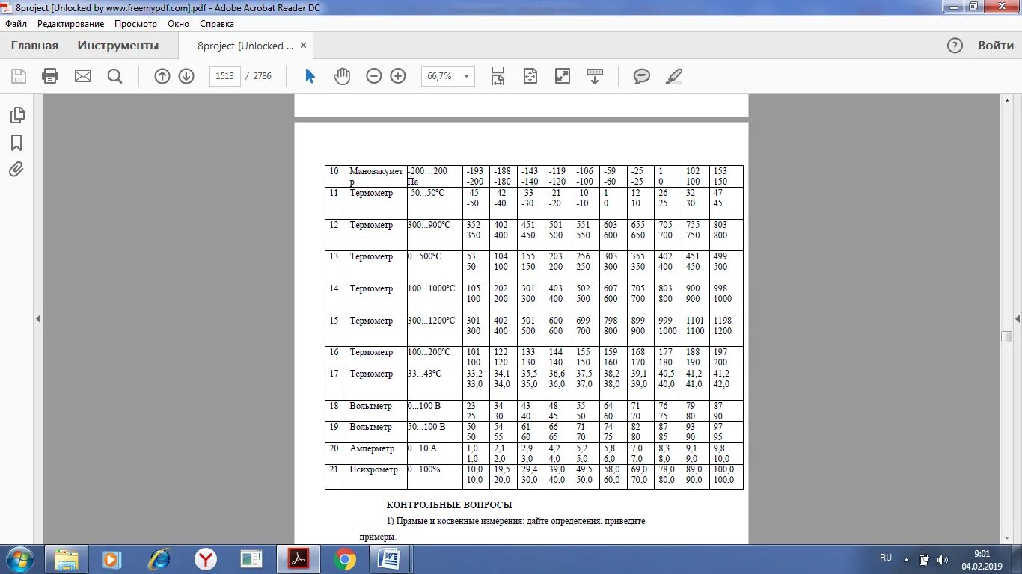Image resolution: width=1022 pixels, height=574 pixels.
Task: Go to previous page arrow
Action: [x=162, y=76]
